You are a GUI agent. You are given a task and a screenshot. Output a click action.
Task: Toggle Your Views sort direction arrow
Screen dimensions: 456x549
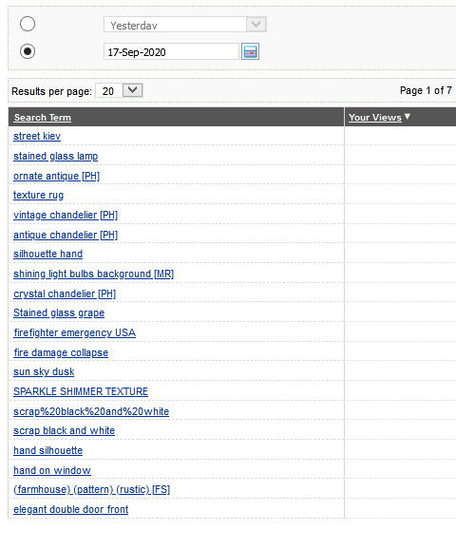[x=407, y=117]
